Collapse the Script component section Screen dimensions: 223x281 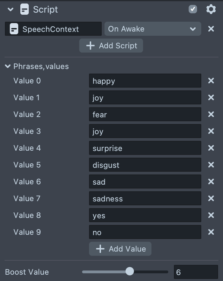pyautogui.click(x=11, y=9)
